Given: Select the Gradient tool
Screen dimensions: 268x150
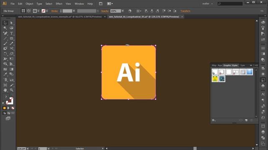Looking at the screenshot, I should click(x=11, y=69).
